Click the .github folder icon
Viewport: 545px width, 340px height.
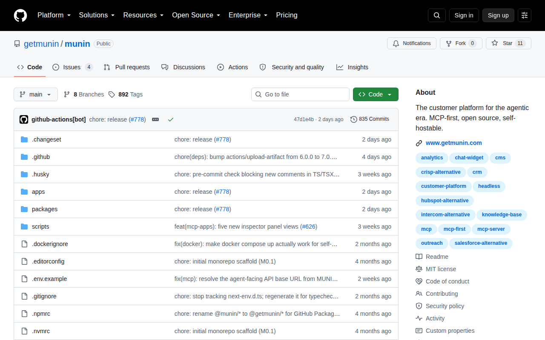pos(24,157)
